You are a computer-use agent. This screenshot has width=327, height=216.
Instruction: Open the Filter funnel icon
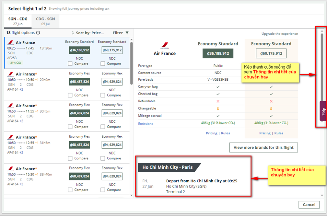pyautogui.click(x=127, y=33)
